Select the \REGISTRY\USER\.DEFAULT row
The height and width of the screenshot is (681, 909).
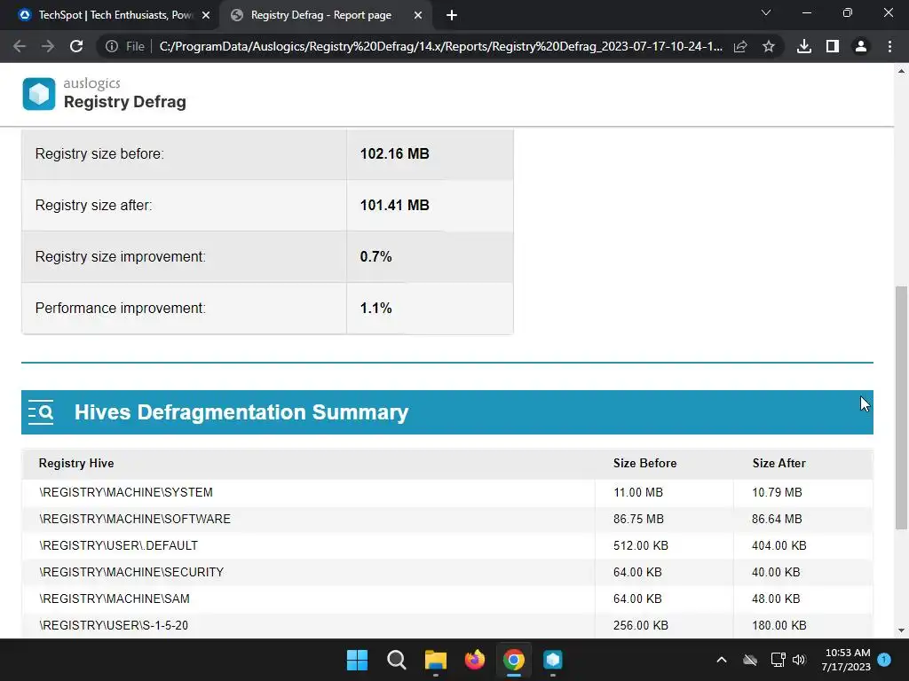(x=447, y=546)
